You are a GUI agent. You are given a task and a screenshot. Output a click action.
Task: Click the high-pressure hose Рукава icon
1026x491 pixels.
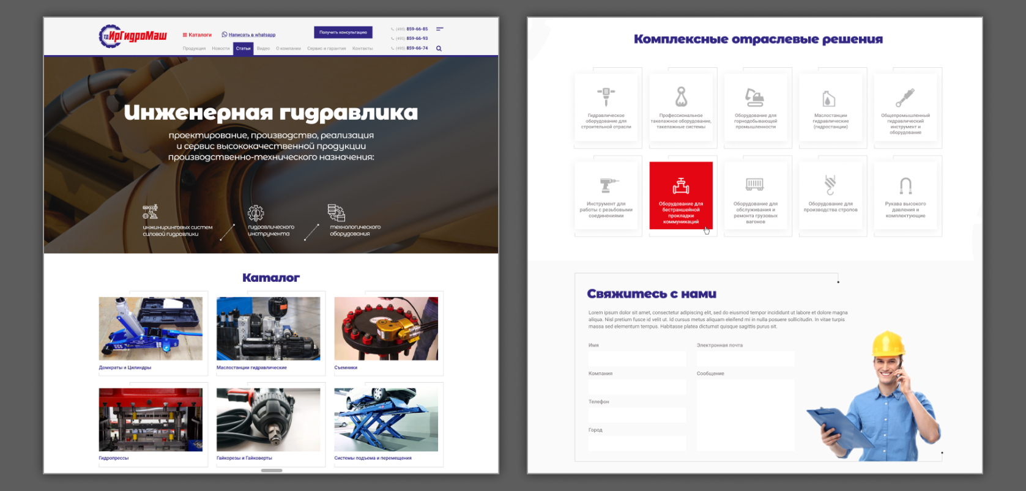905,185
